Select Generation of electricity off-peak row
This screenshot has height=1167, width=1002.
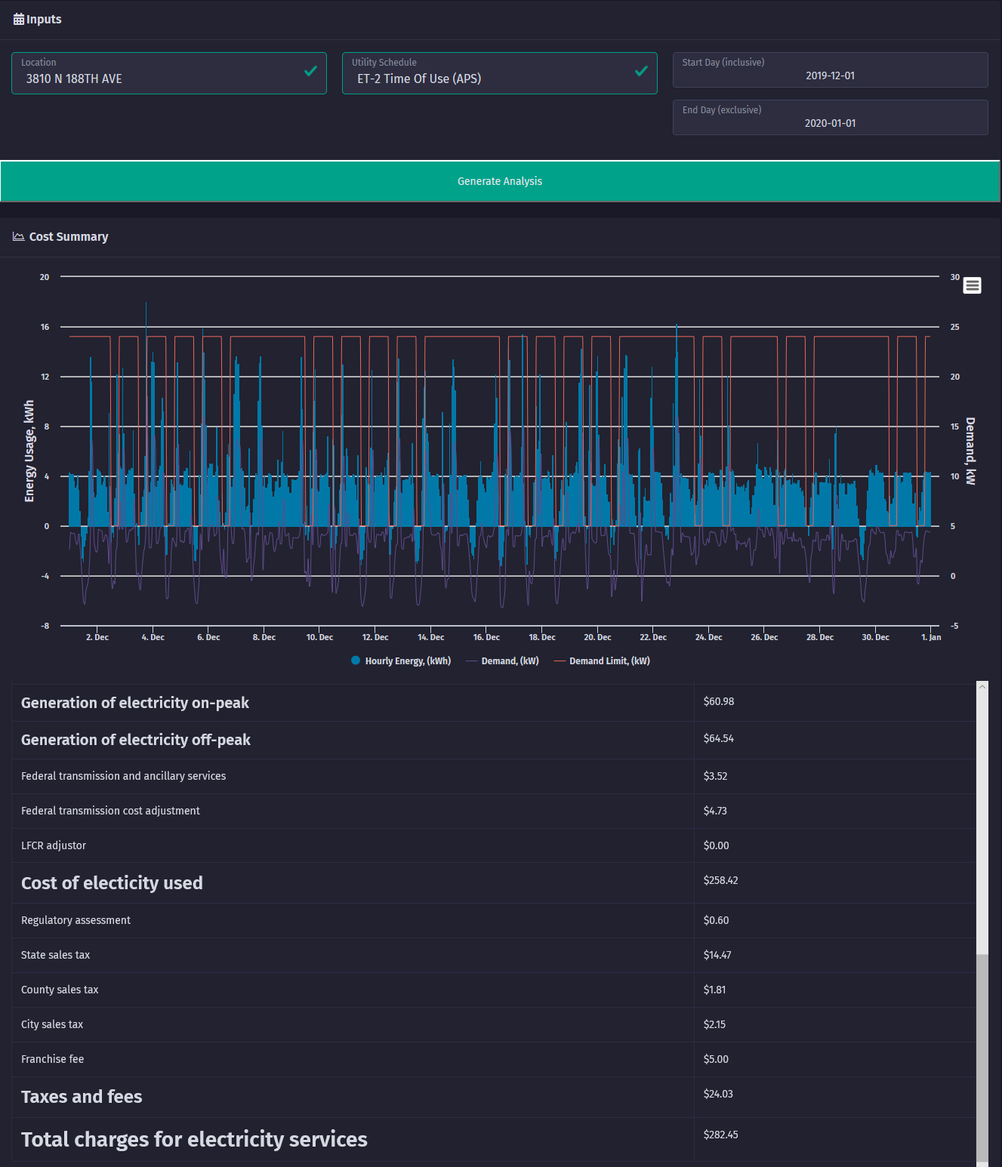(494, 740)
